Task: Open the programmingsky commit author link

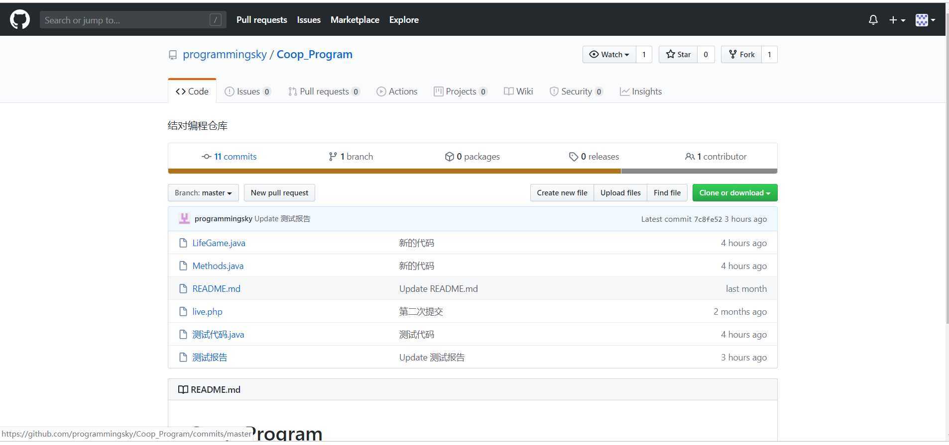Action: pos(224,219)
